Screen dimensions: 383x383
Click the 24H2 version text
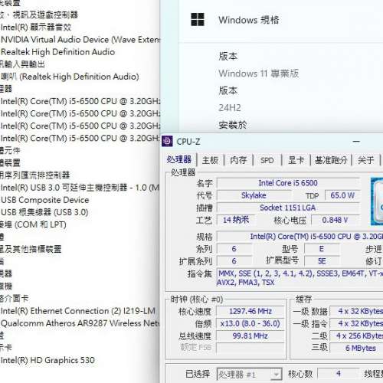coord(230,108)
